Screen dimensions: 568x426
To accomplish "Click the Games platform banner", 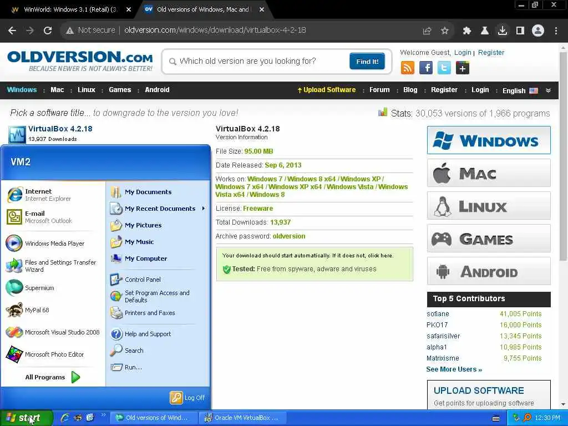I will (489, 239).
